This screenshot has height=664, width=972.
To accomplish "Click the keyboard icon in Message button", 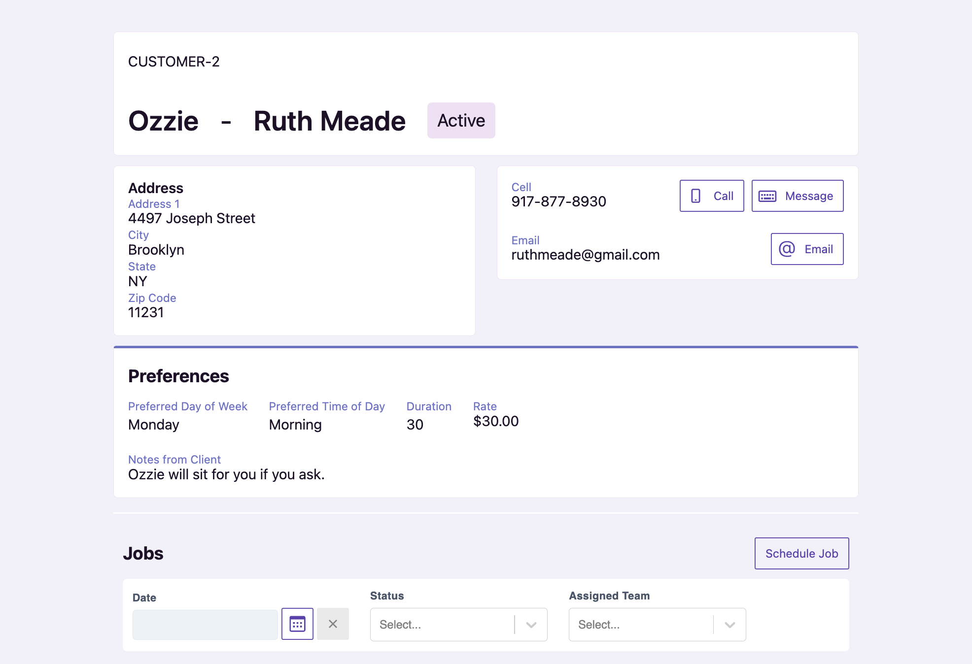I will point(767,196).
